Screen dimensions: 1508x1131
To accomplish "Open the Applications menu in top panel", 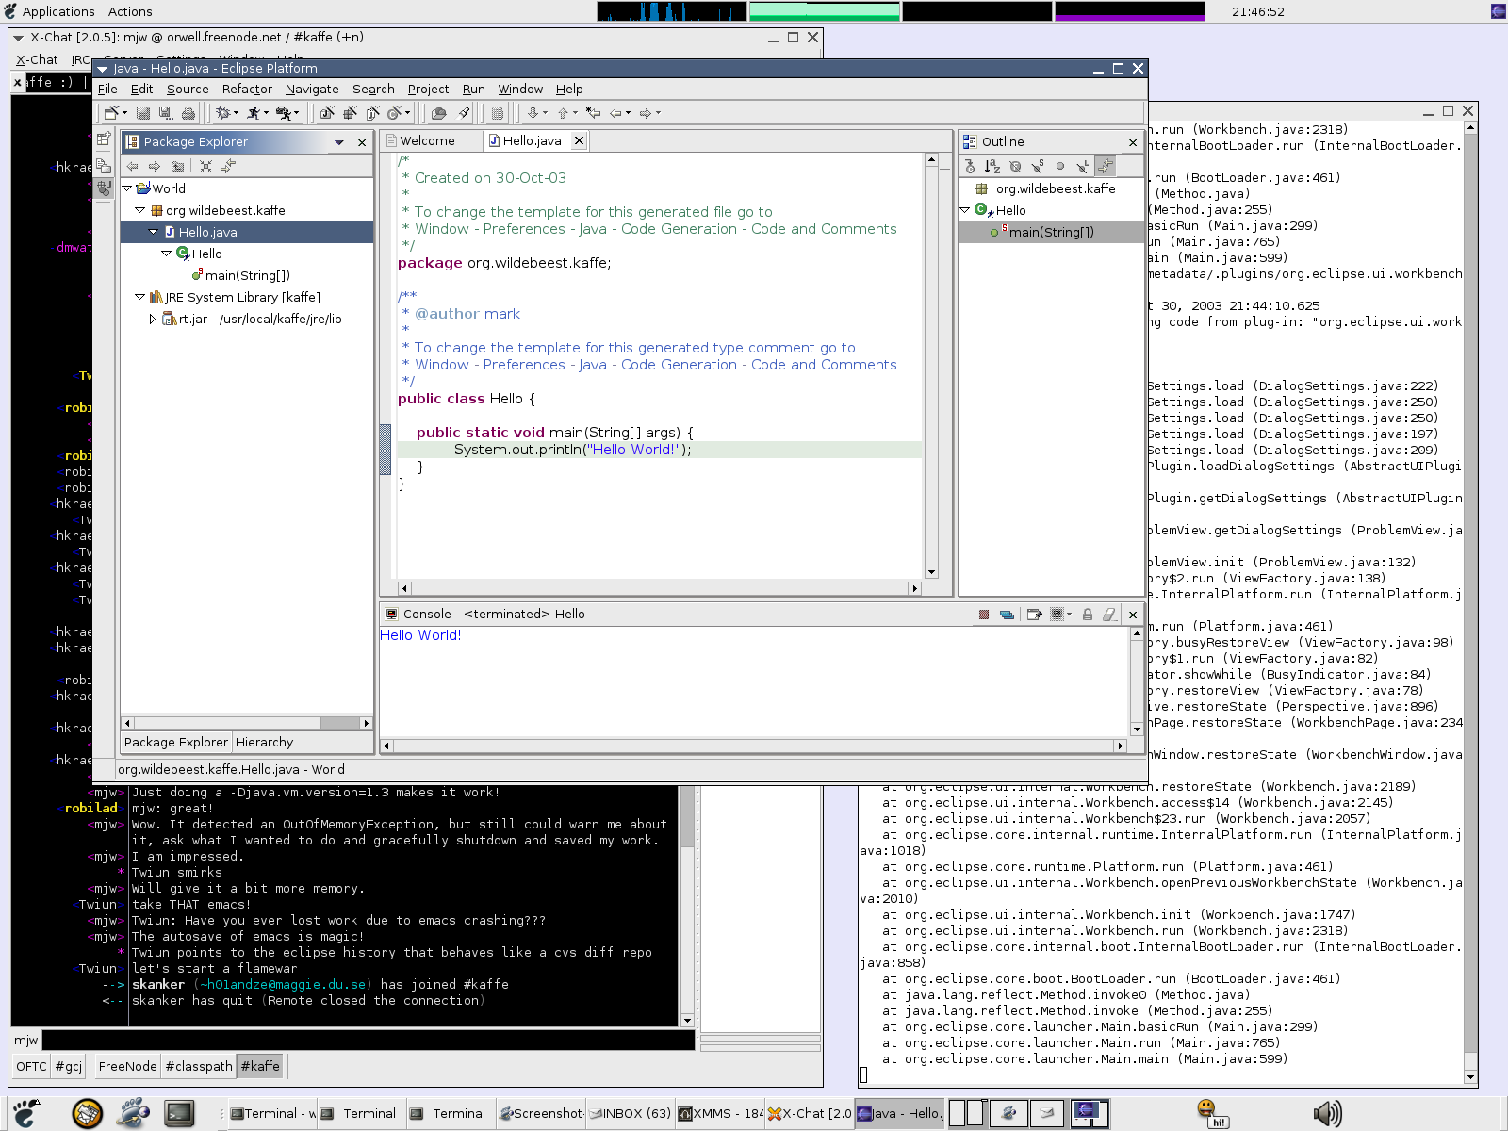I will 49,11.
